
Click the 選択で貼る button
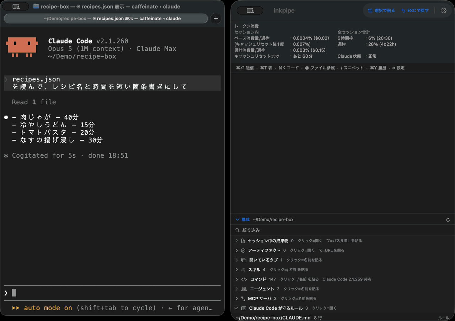coord(381,11)
